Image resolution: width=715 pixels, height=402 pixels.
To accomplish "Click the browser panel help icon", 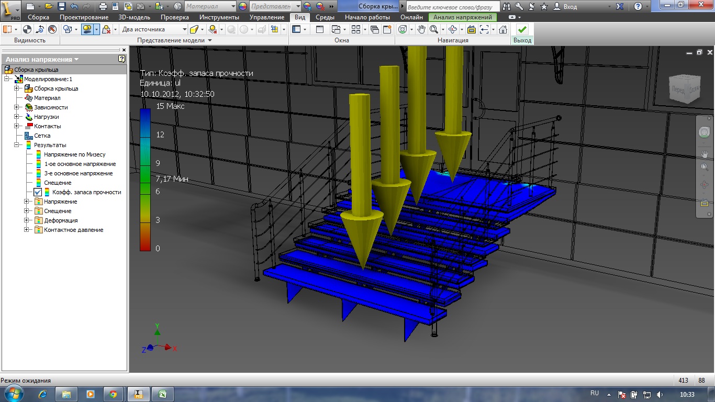I will pyautogui.click(x=122, y=59).
